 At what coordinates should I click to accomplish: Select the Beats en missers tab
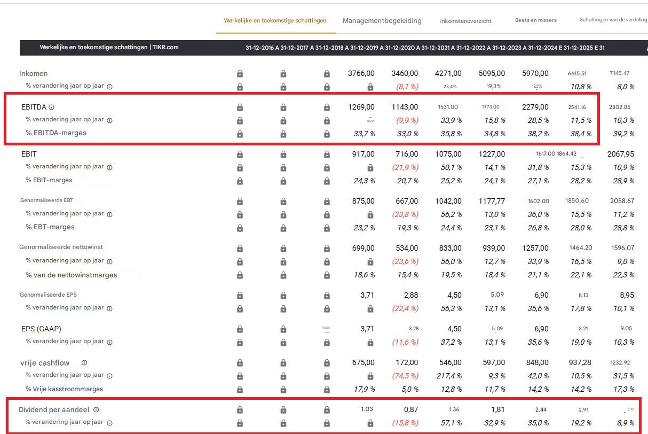click(534, 21)
